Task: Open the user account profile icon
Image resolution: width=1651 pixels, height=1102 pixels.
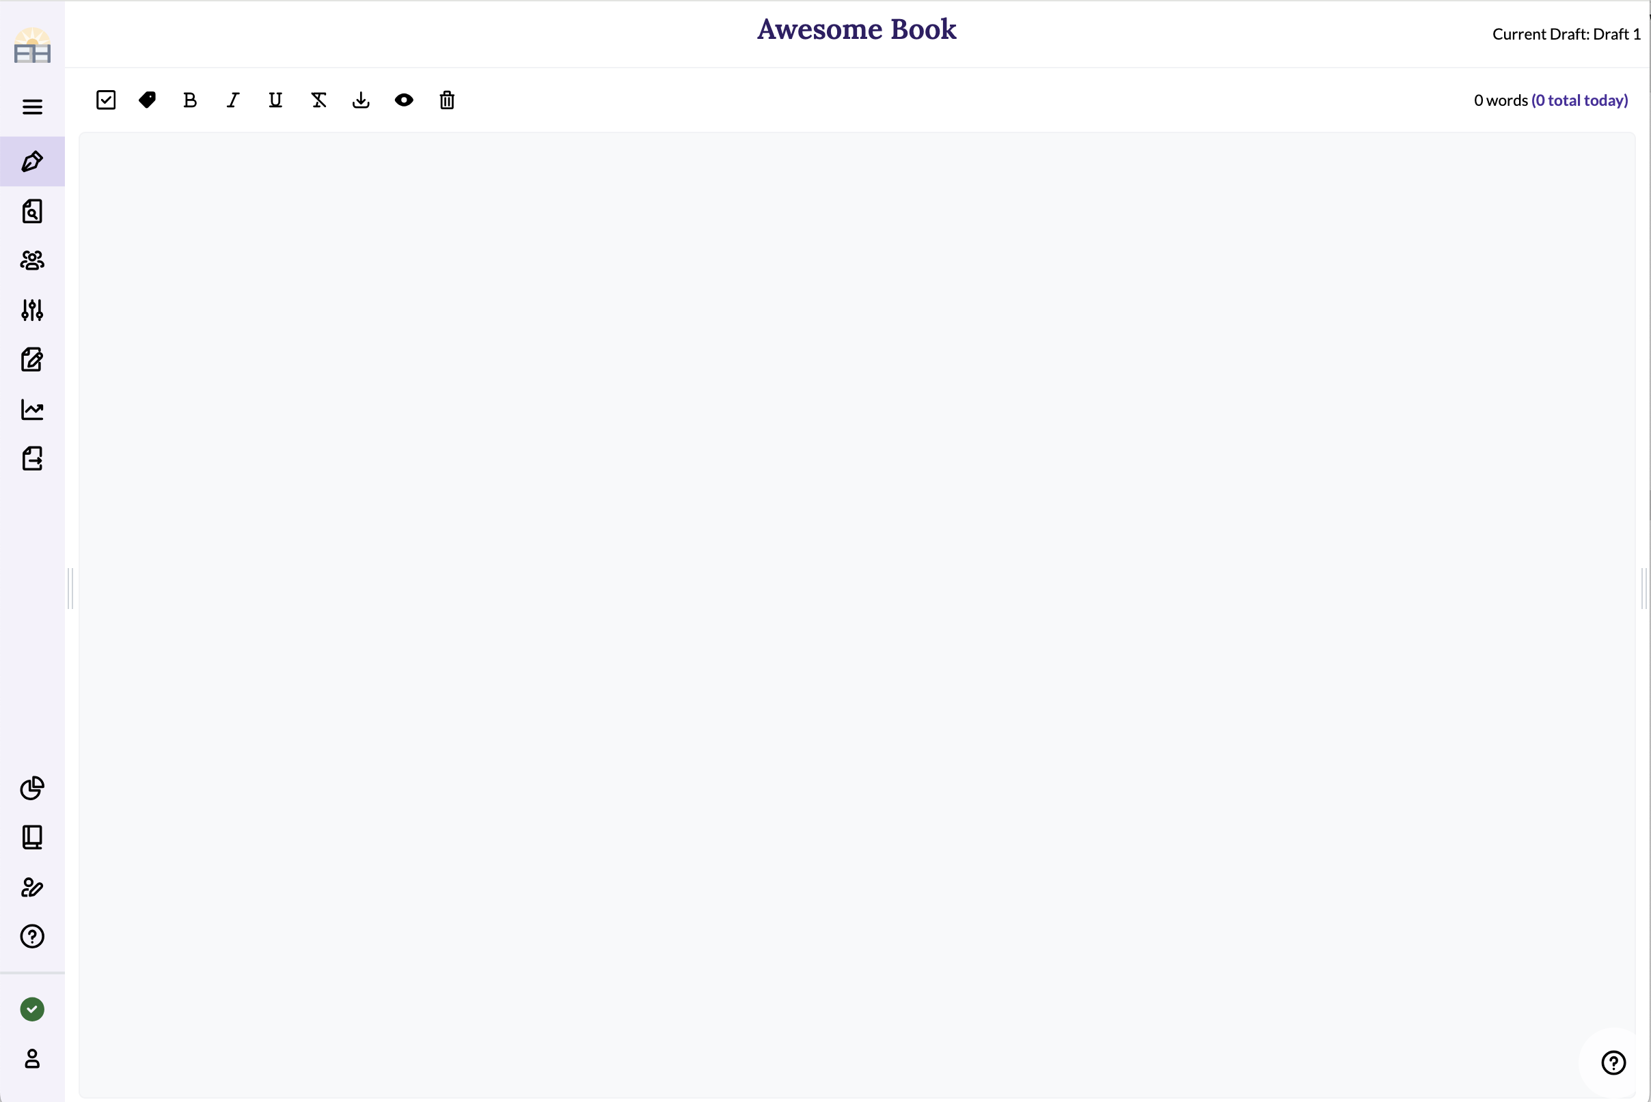Action: pos(32,1058)
